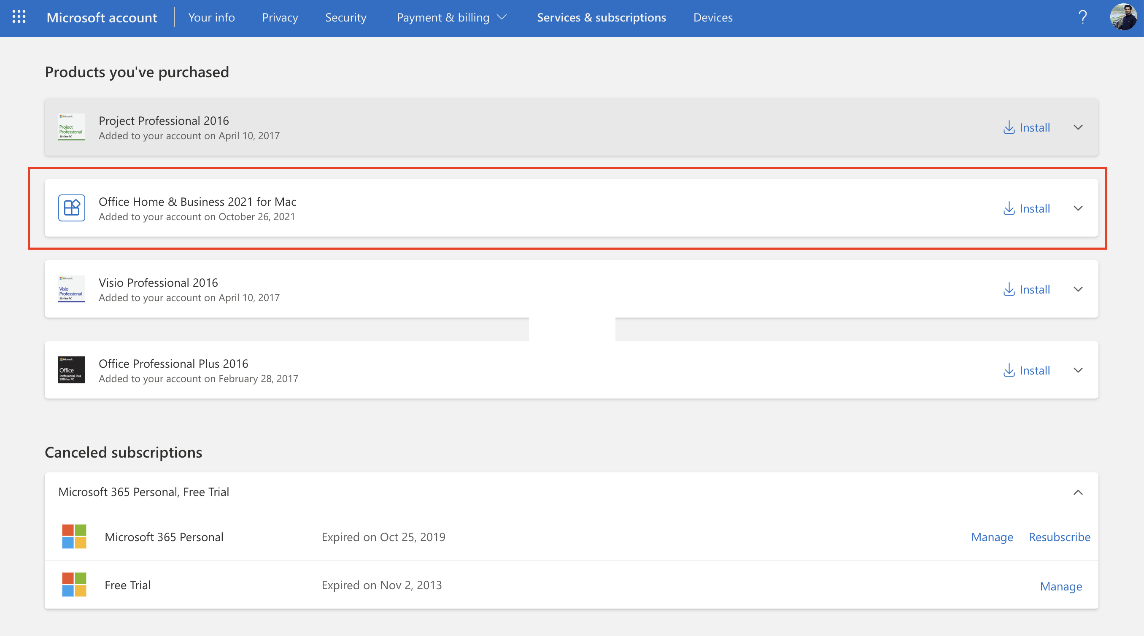Click the Visio Professional 2016 product icon

pyautogui.click(x=71, y=289)
